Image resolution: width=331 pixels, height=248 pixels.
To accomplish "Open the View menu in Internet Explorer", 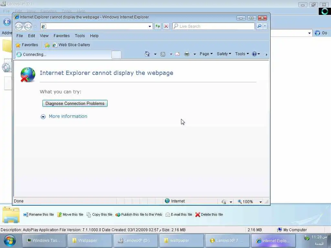I will click(44, 36).
